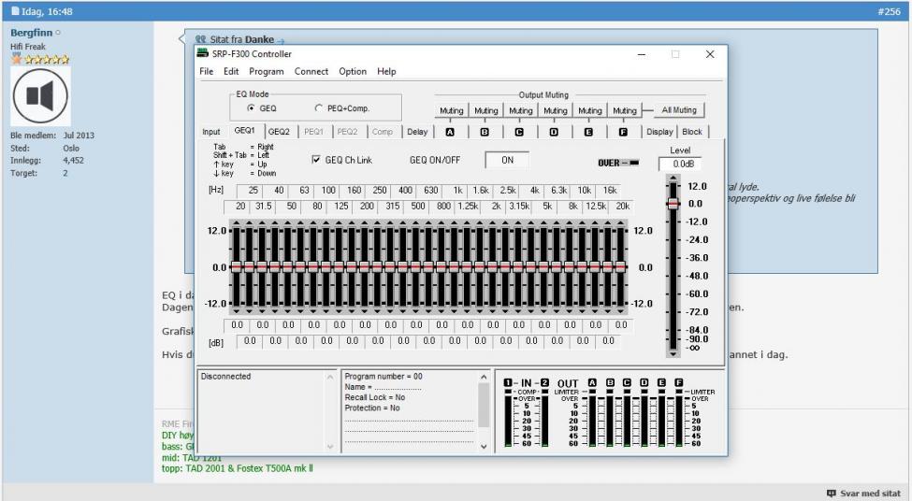Click the speaker avatar of Bergfinn
This screenshot has width=912, height=501.
point(40,98)
